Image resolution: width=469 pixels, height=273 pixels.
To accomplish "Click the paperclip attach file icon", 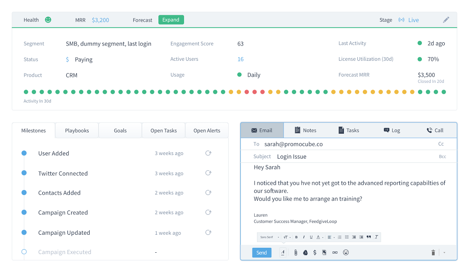I will point(296,252).
